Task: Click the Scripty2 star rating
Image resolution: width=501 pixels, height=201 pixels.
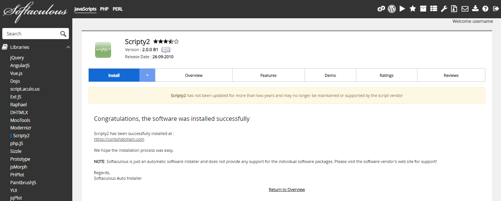Action: [166, 42]
